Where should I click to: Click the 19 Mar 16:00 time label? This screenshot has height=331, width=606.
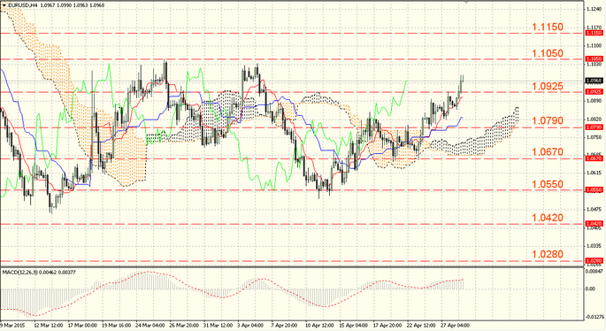pos(116,326)
